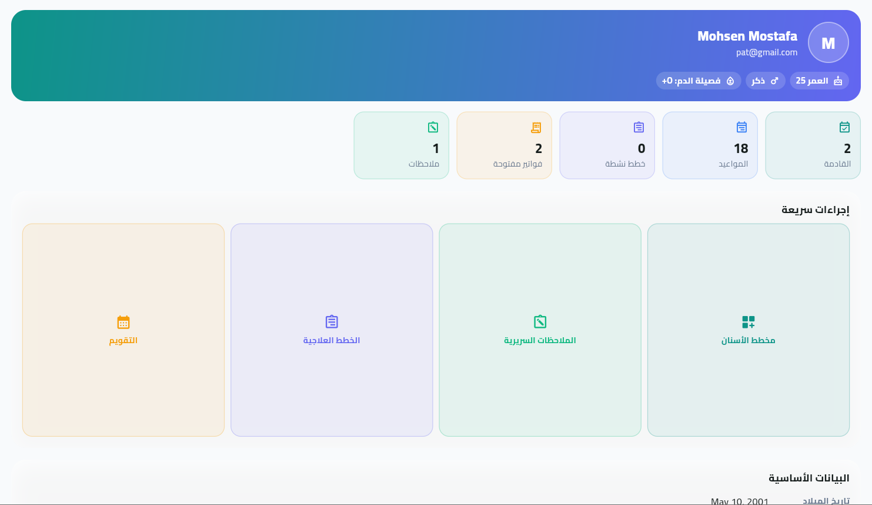
Task: Click the خطط نشطة stat card
Action: point(607,145)
